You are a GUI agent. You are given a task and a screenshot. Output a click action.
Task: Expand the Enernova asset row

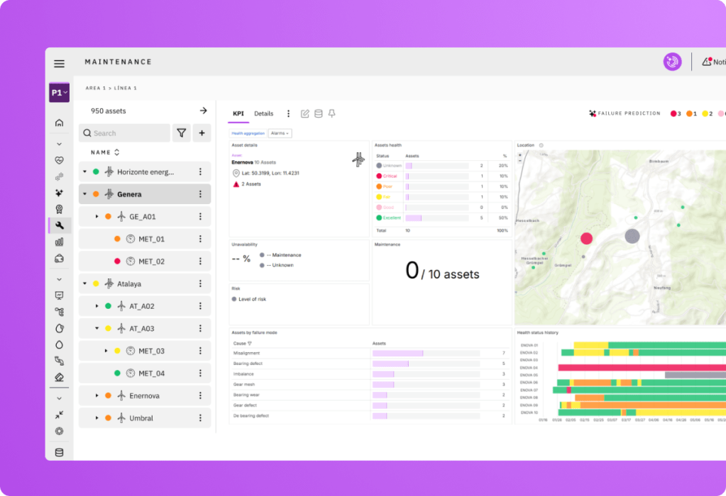click(x=97, y=395)
